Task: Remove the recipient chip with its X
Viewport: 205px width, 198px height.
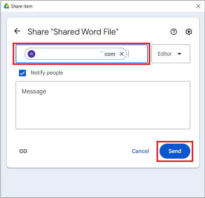Action: [x=122, y=54]
